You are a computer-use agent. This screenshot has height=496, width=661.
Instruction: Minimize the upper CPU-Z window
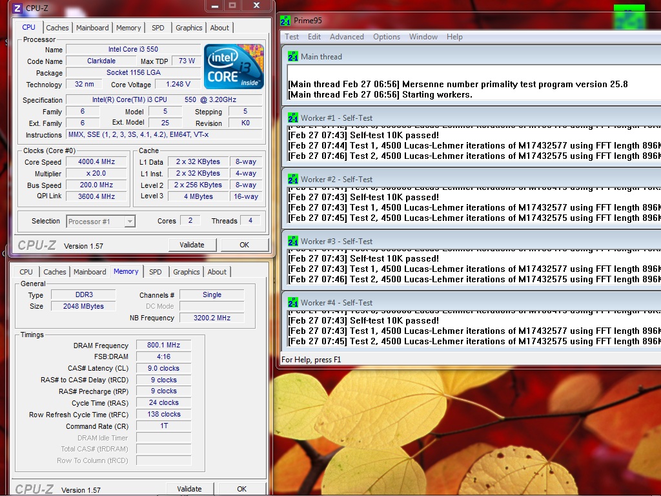tap(215, 6)
